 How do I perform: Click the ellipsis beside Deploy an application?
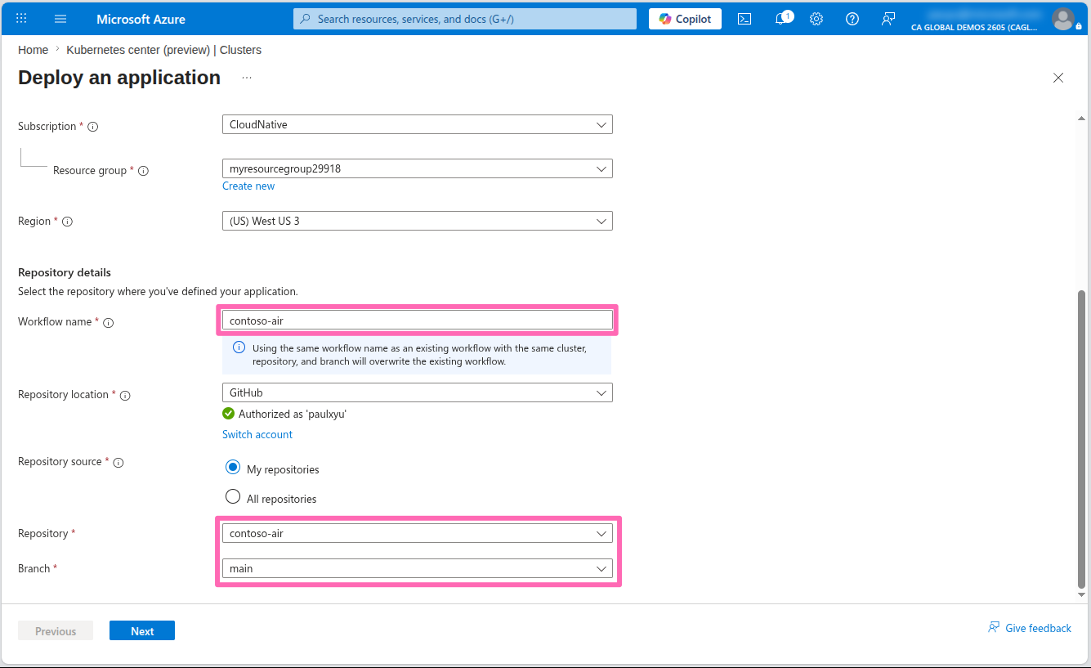pos(247,78)
